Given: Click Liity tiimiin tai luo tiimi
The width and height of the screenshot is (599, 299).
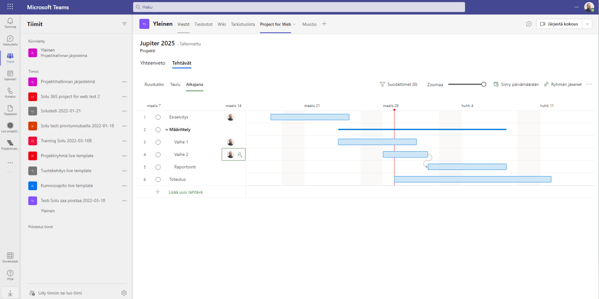Looking at the screenshot, I should click(x=55, y=293).
